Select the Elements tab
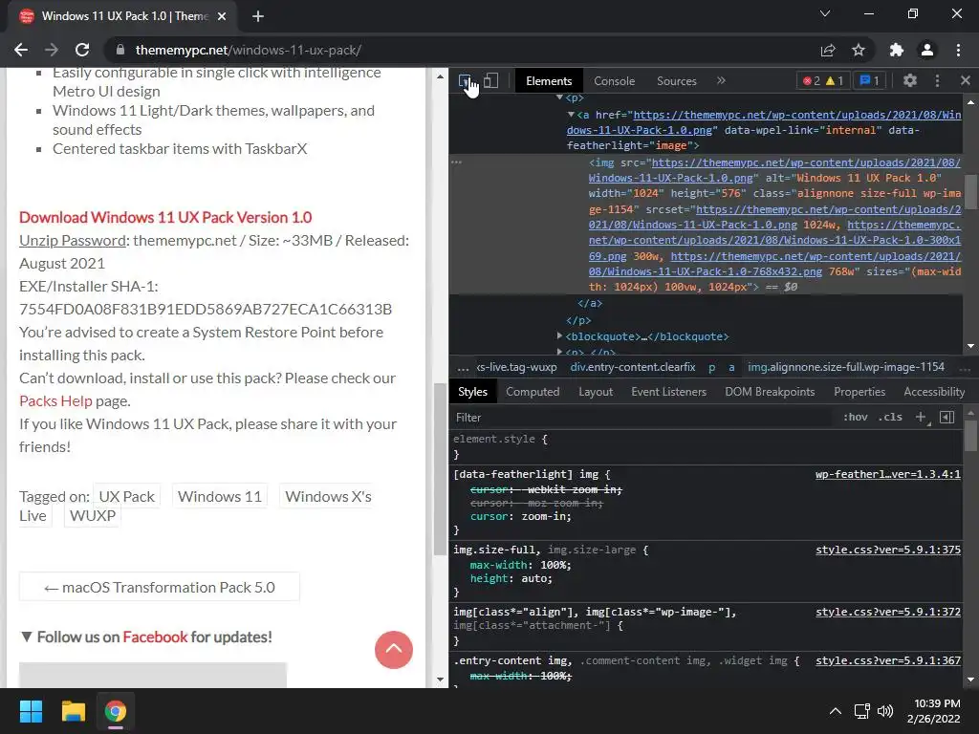The image size is (979, 734). (549, 81)
